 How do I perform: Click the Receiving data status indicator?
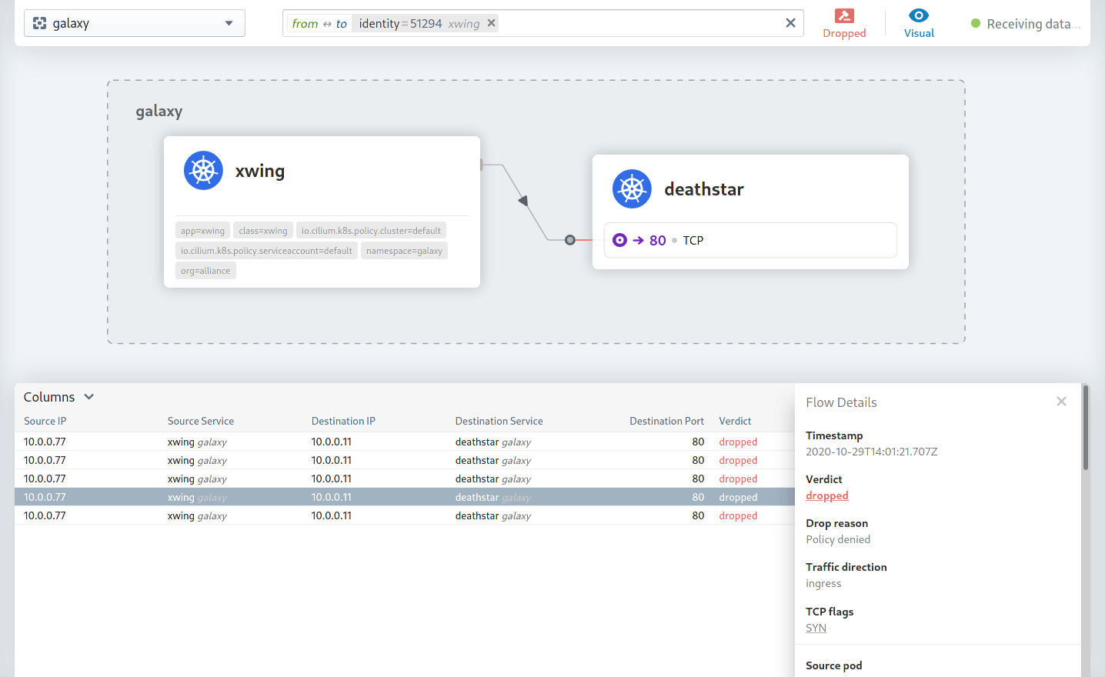(x=1026, y=24)
